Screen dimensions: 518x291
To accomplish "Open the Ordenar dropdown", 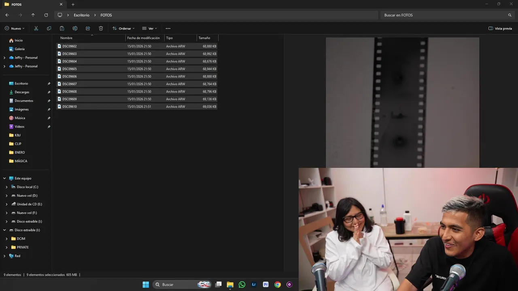I will click(x=123, y=28).
